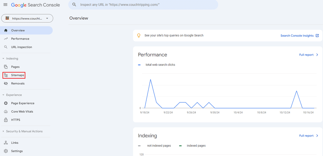Image resolution: width=323 pixels, height=156 pixels.
Task: Open the Search Console Insights link
Action: tap(299, 36)
